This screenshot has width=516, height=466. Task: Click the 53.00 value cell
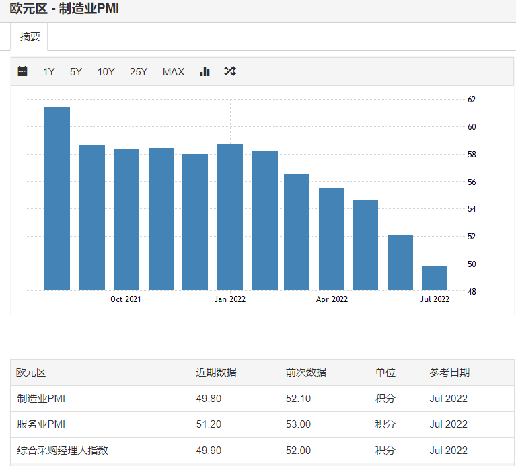pyautogui.click(x=298, y=424)
